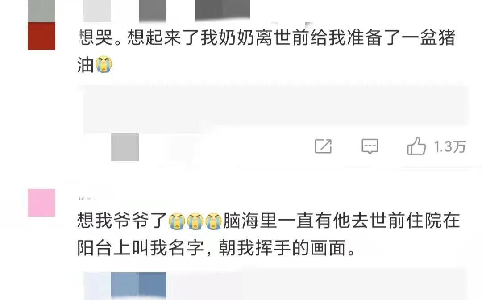Click the blurred username above grandpa comment
This screenshot has height=300, width=482.
[x=88, y=198]
